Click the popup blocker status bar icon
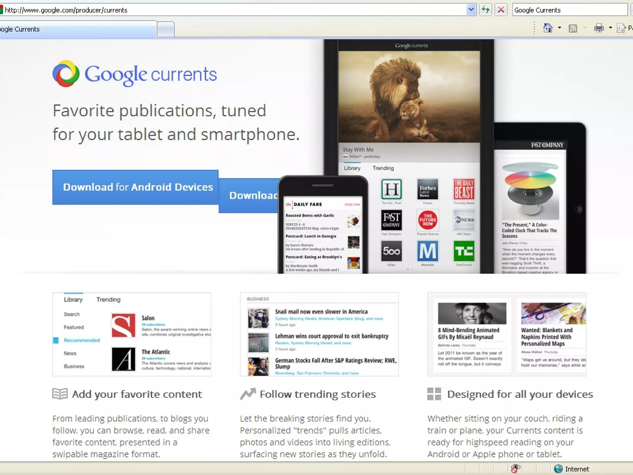Image resolution: width=633 pixels, height=475 pixels. (x=515, y=469)
